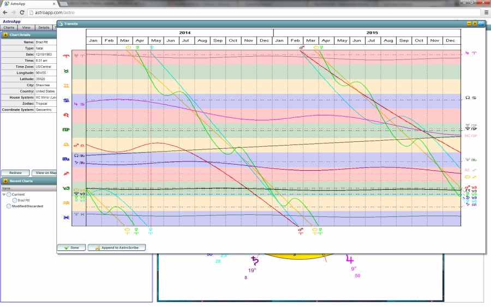The image size is (491, 307).
Task: Click the Pisces sign glyph on left axis
Action: pos(66,217)
